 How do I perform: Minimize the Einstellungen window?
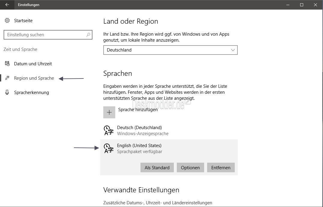point(288,5)
